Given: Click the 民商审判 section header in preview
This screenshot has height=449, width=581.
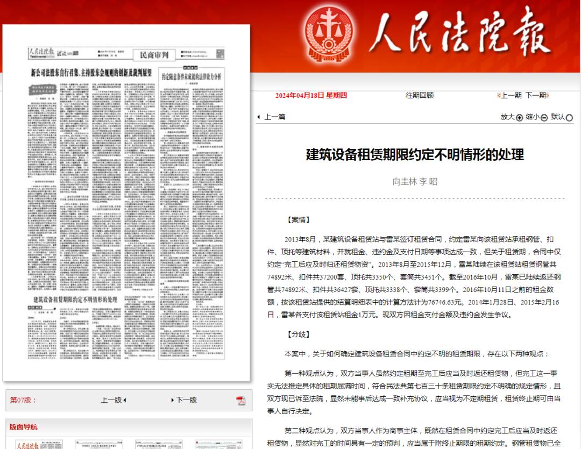Looking at the screenshot, I should tap(154, 55).
